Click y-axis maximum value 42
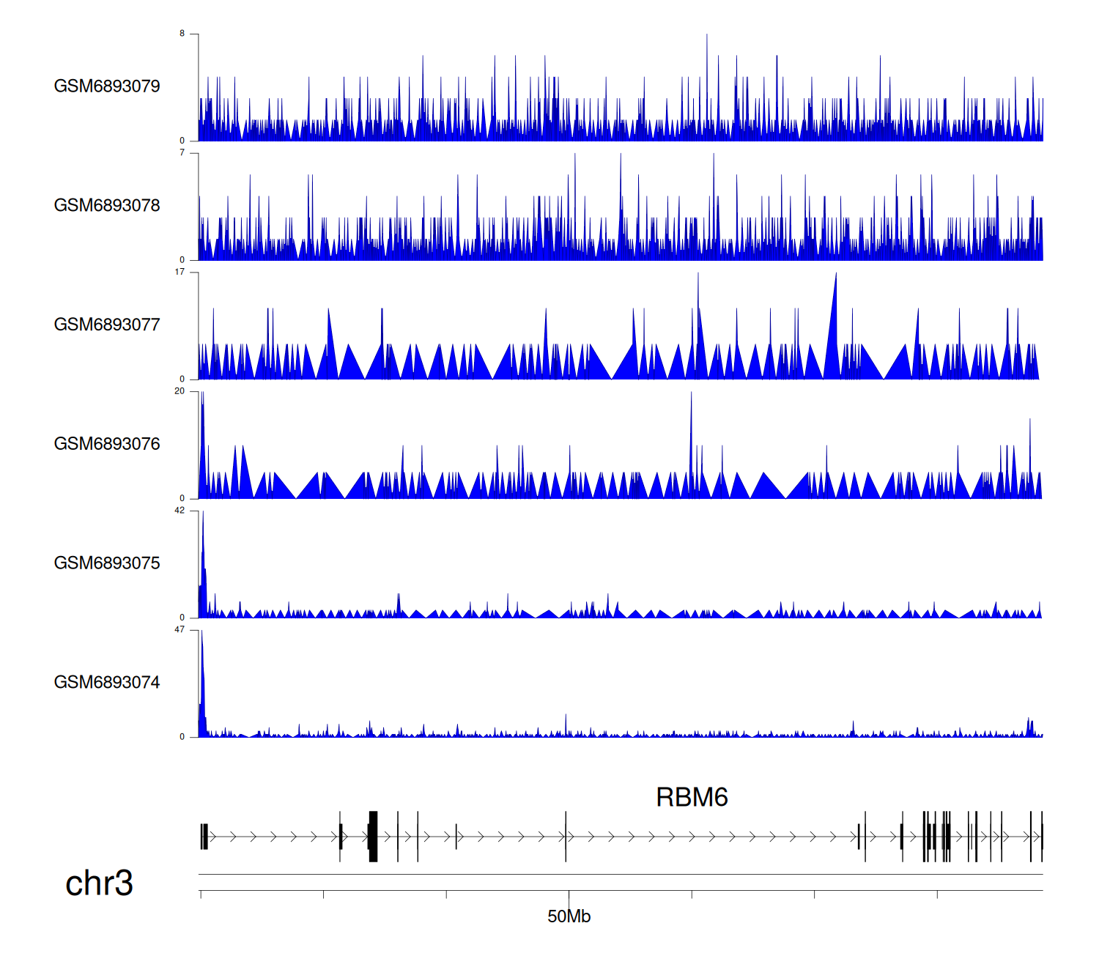1099x967 pixels. (180, 511)
